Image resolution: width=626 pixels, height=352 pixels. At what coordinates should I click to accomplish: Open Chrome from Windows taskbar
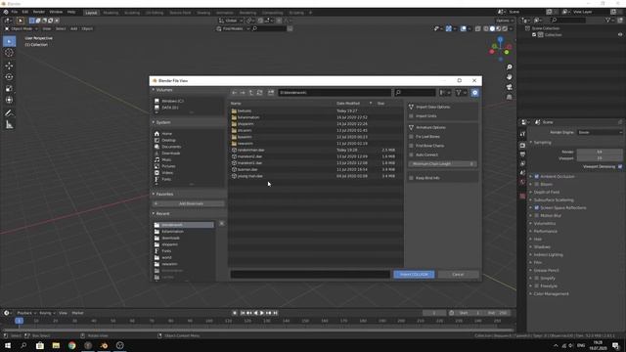click(x=71, y=345)
